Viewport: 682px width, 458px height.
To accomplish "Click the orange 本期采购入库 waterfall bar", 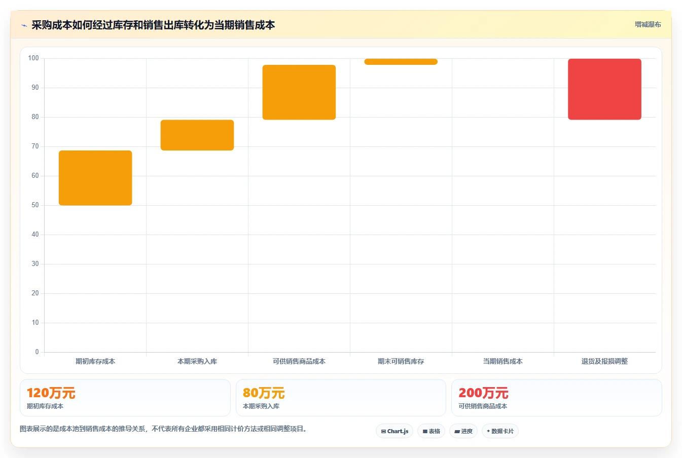I will tap(197, 135).
